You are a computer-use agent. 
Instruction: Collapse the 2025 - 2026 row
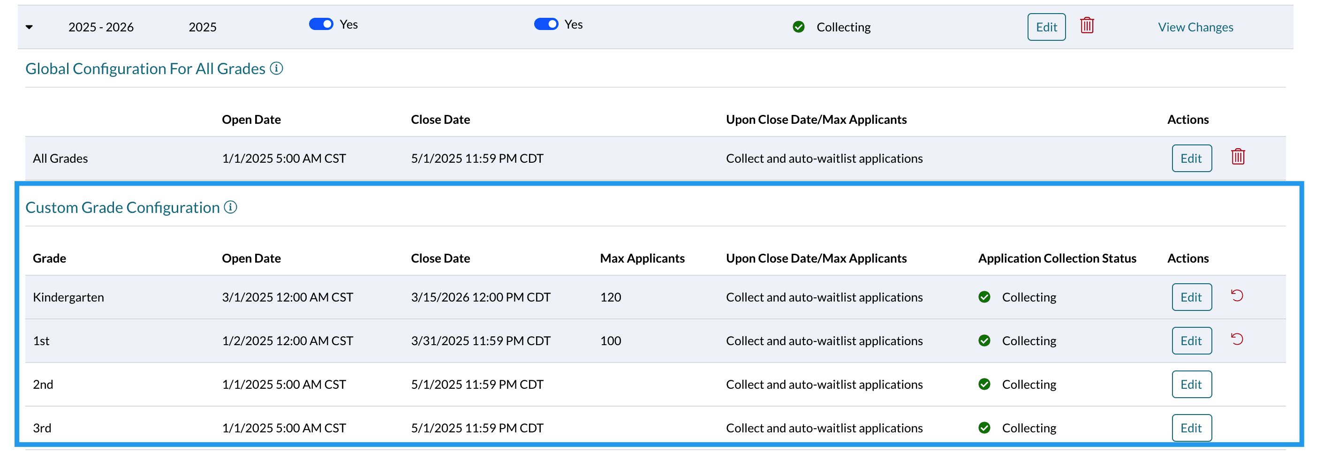point(30,27)
